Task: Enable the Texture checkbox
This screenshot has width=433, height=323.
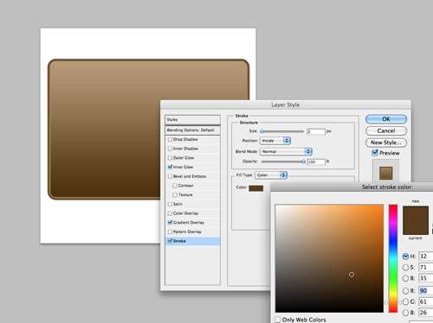Action: click(175, 195)
